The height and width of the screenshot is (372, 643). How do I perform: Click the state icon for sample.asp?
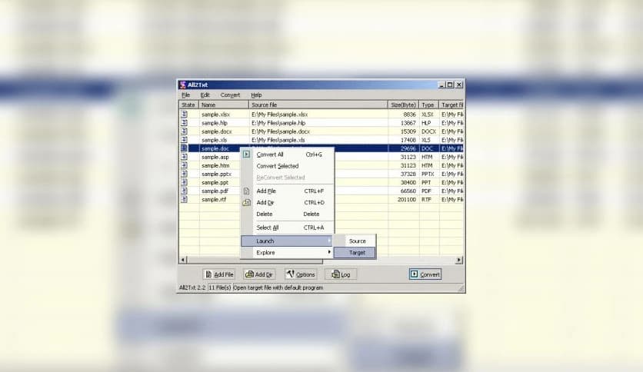(x=184, y=157)
